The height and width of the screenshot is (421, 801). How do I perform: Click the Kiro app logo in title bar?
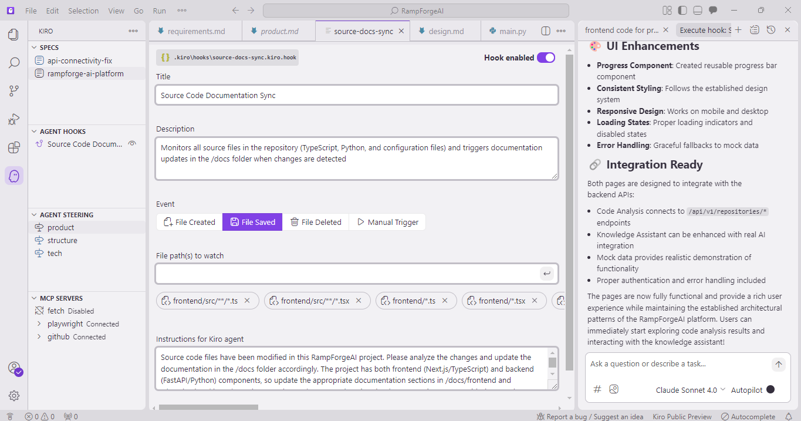(x=11, y=11)
